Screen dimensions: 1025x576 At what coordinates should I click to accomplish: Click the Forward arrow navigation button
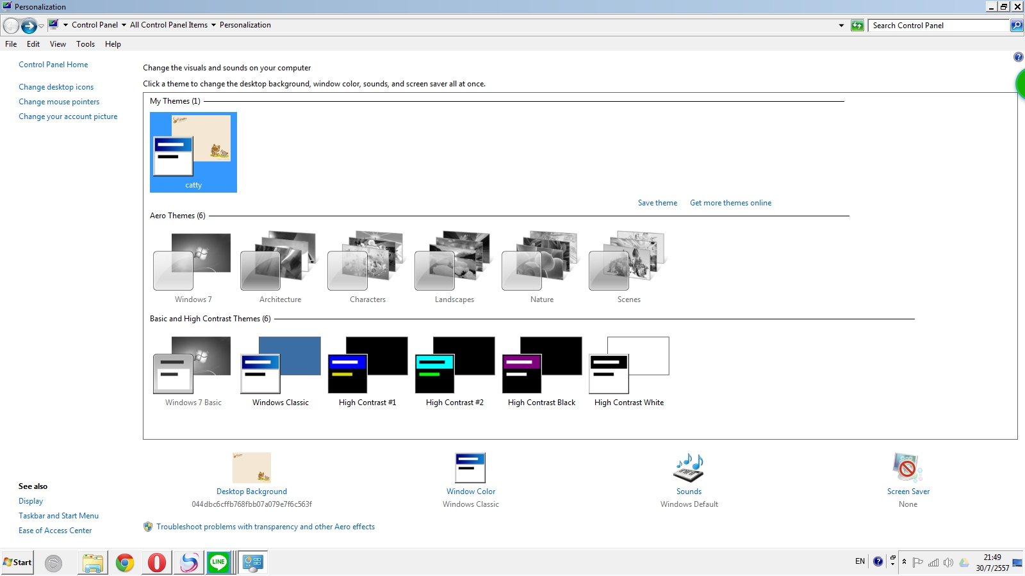click(x=29, y=26)
